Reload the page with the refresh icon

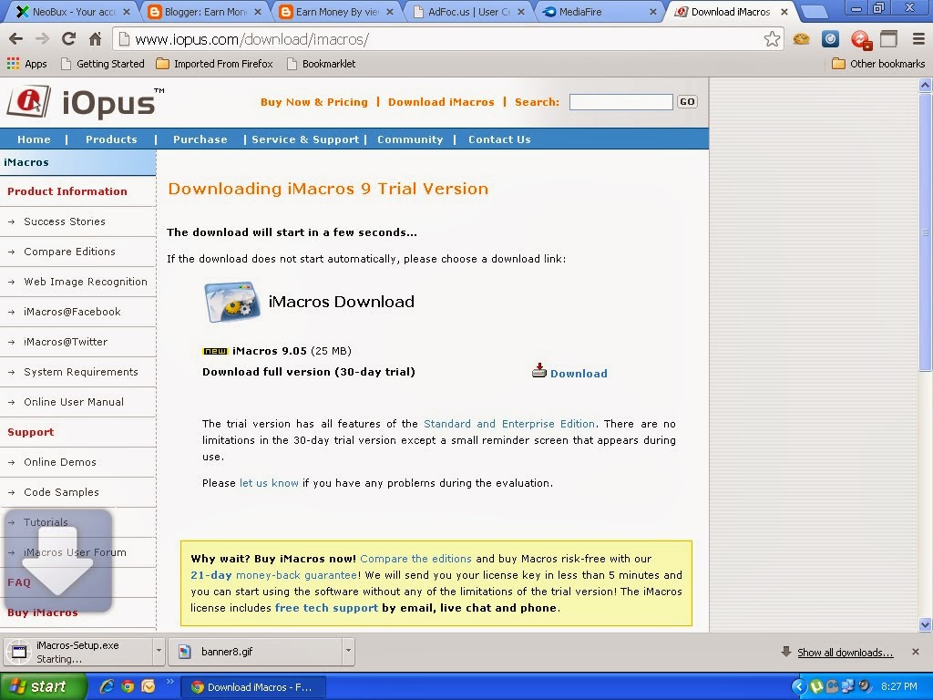(x=68, y=39)
